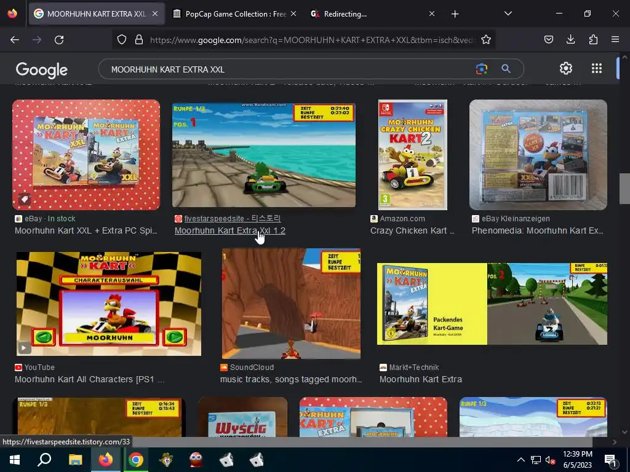
Task: Open the Firefox application menu
Action: [615, 39]
